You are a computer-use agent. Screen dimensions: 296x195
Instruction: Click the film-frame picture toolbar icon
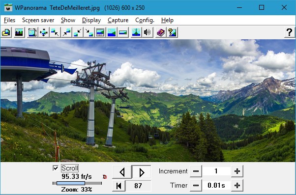click(x=32, y=32)
